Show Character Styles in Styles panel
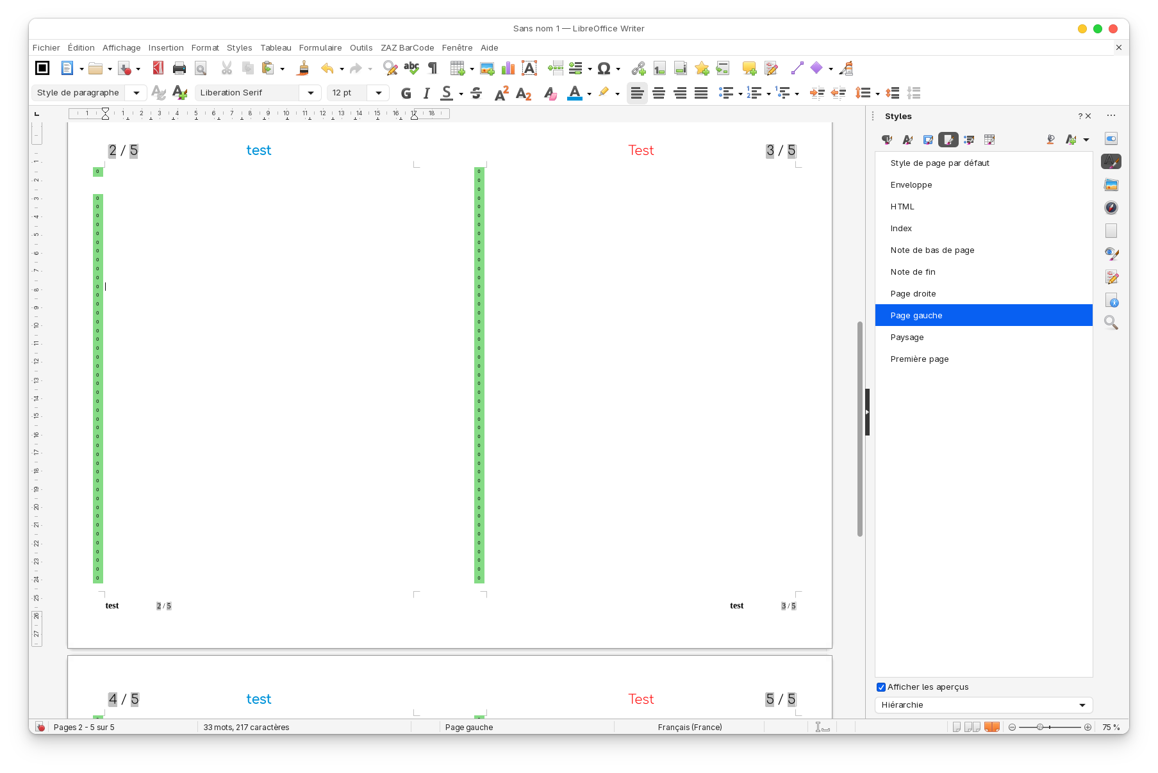Image resolution: width=1158 pixels, height=773 pixels. tap(907, 140)
